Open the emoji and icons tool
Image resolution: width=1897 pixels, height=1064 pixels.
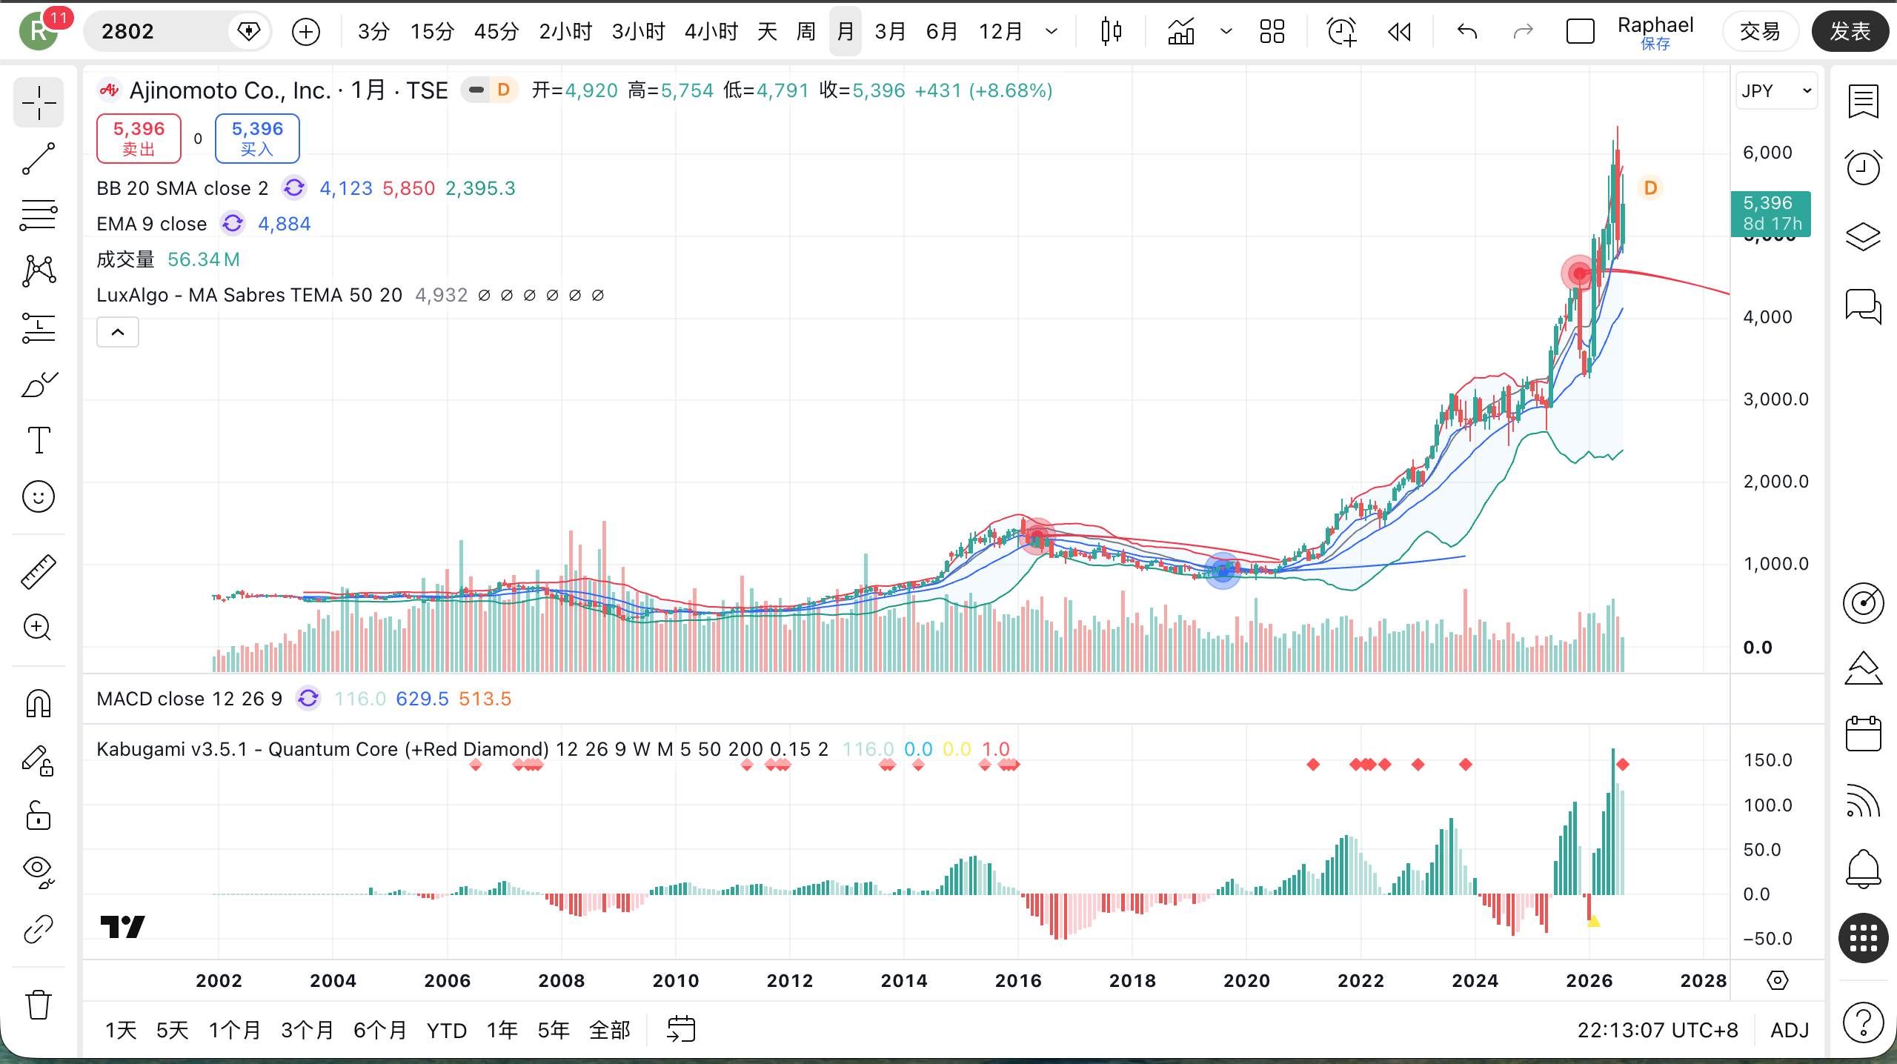coord(39,496)
